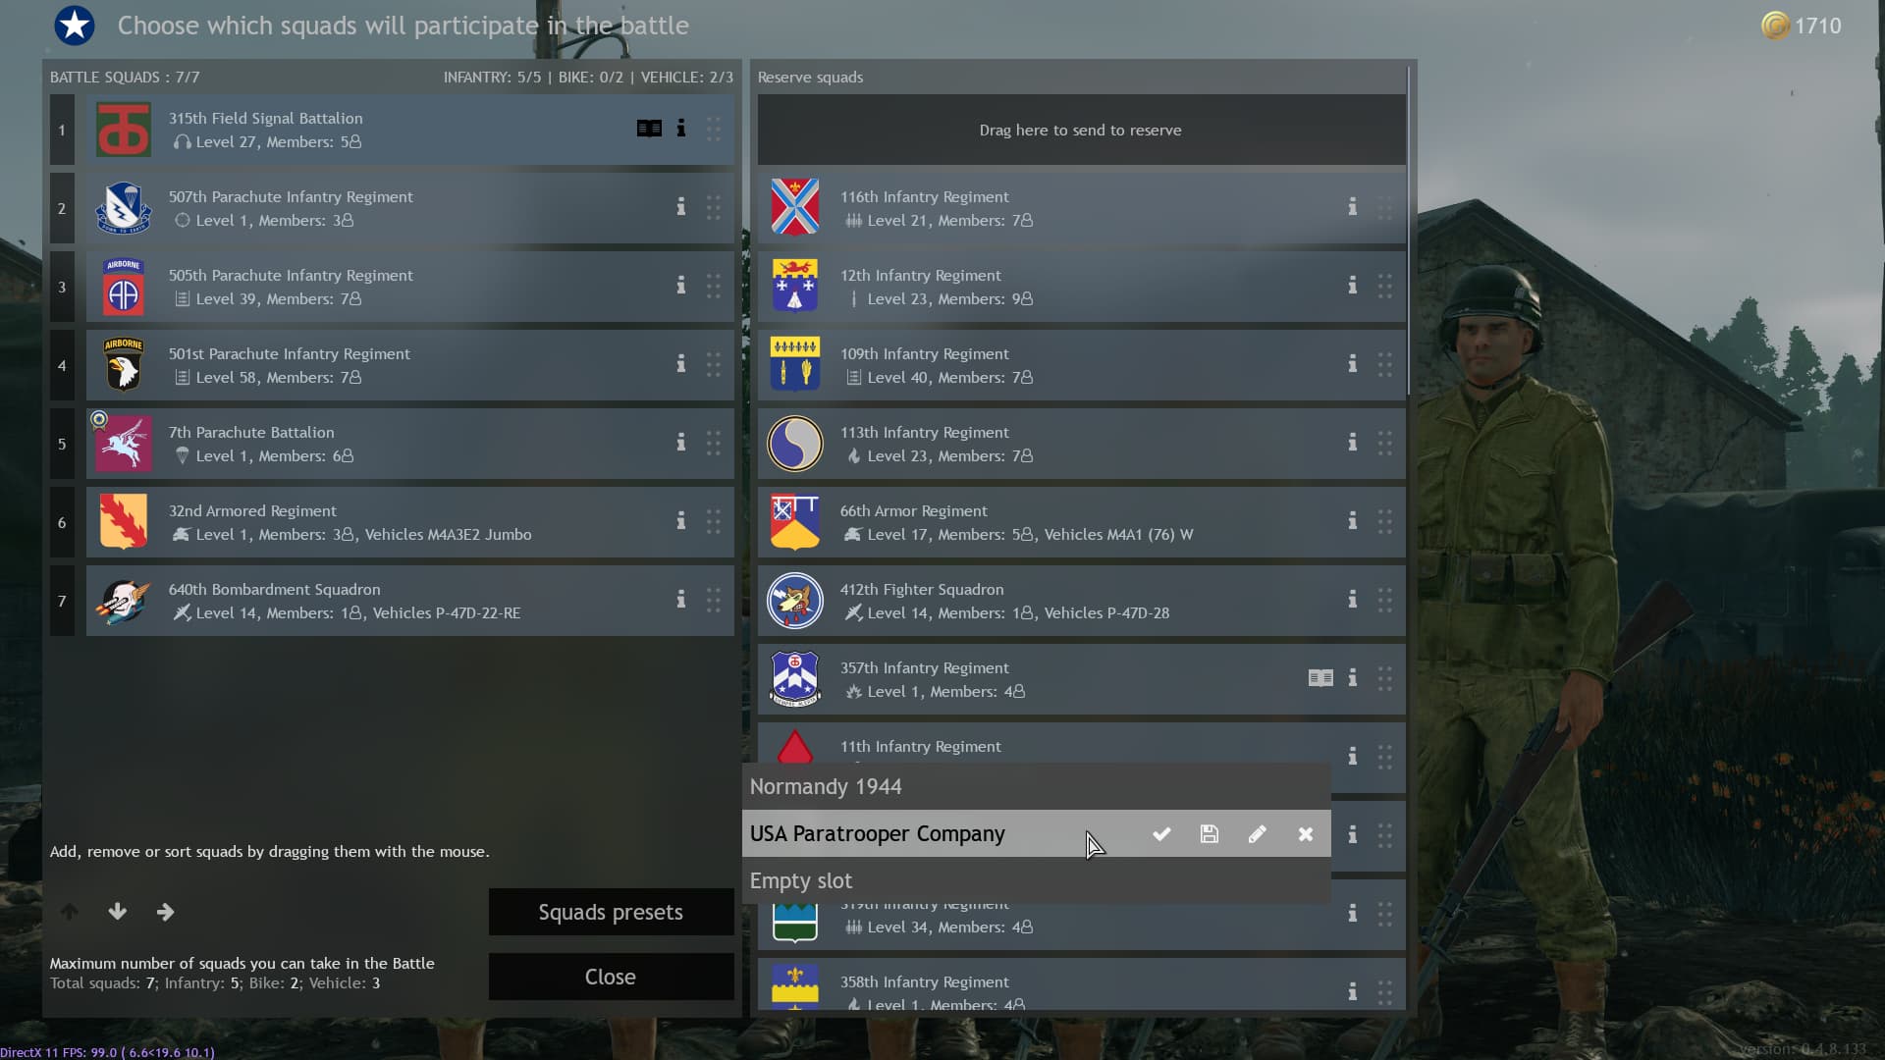The height and width of the screenshot is (1060, 1885).
Task: Select the 640th Bombardment Squadron row
Action: [x=409, y=601]
